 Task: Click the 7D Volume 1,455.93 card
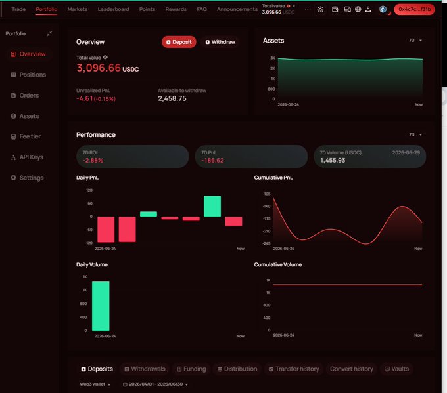pos(369,157)
